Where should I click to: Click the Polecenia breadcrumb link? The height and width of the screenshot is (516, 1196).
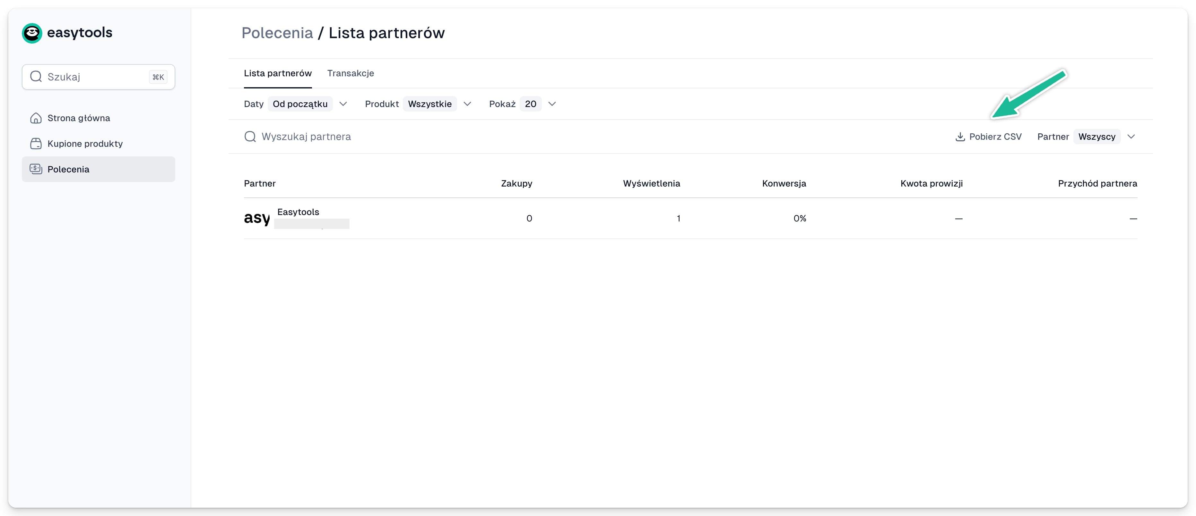pos(277,33)
